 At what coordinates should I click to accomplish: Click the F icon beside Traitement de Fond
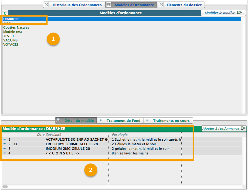(x=101, y=120)
